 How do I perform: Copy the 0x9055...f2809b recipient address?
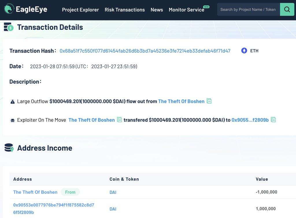tap(273, 120)
